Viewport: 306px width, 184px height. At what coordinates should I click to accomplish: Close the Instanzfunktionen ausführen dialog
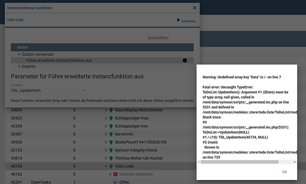pyautogui.click(x=194, y=8)
